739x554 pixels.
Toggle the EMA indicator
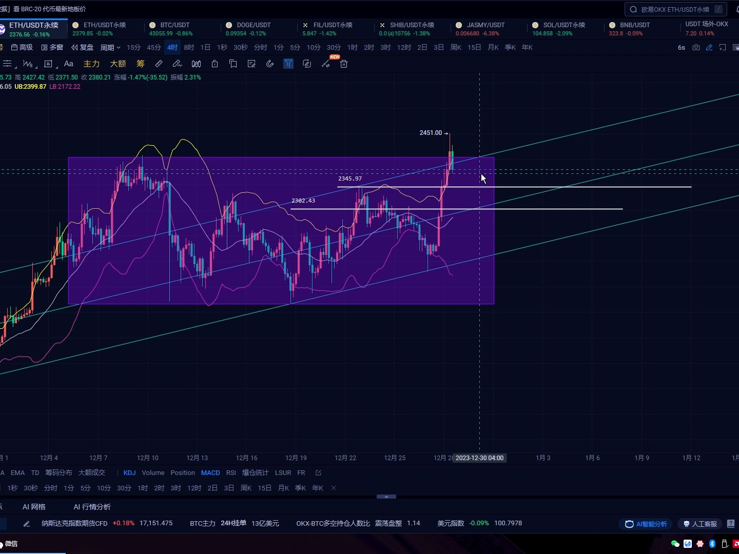point(17,473)
